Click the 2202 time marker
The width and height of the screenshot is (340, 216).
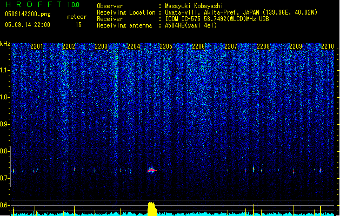(x=69, y=46)
